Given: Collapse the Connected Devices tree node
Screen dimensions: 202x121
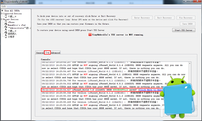Looking at the screenshot, I should click(2, 14).
